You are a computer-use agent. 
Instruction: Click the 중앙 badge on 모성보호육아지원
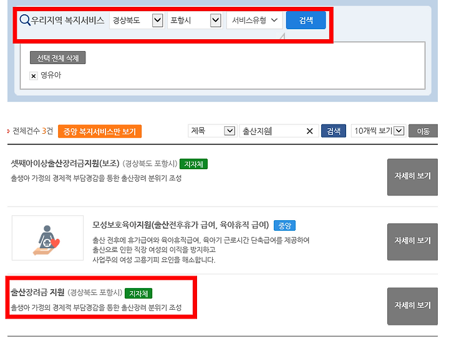(x=284, y=226)
